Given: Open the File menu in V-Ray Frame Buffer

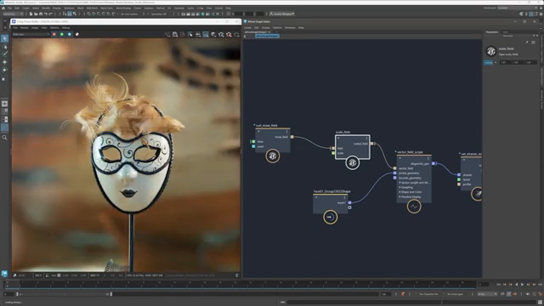Looking at the screenshot, I should (x=15, y=28).
